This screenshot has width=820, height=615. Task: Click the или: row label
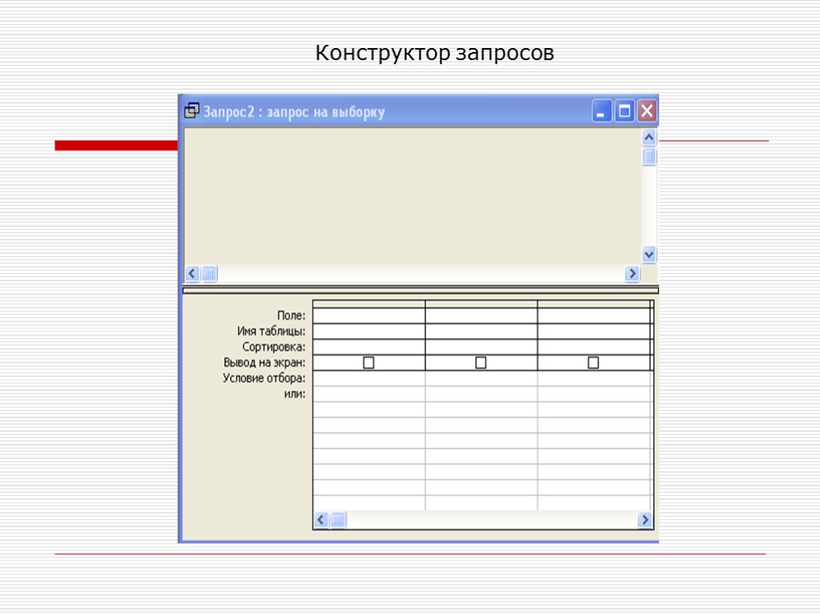(295, 394)
